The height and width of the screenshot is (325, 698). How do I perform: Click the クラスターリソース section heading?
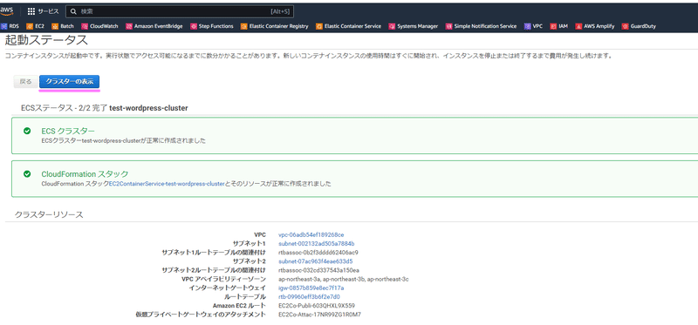point(49,214)
